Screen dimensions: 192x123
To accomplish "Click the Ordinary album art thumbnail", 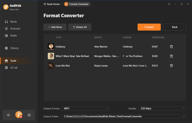I will click(x=51, y=46).
